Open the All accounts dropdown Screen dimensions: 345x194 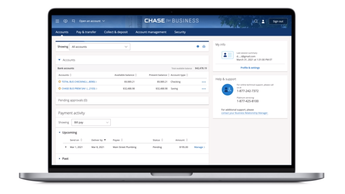[100, 47]
